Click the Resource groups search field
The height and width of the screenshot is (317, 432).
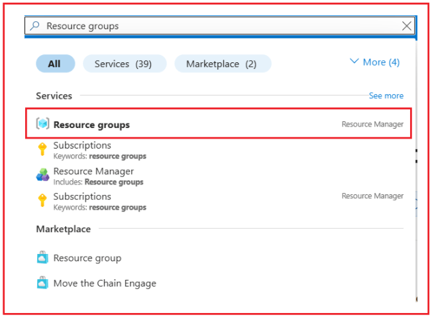point(219,26)
